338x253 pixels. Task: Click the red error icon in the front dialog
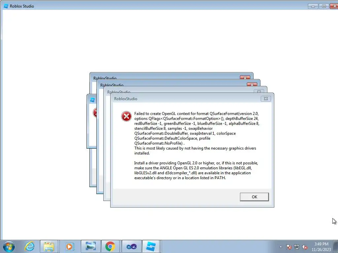pyautogui.click(x=126, y=116)
